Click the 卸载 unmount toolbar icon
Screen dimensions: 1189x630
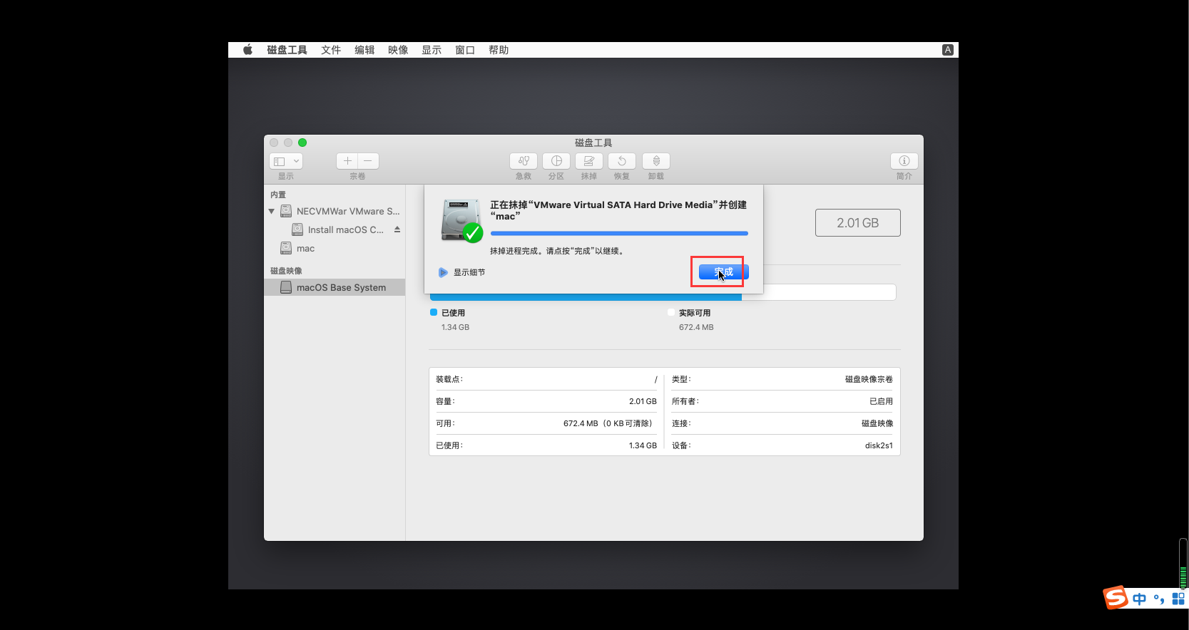click(656, 161)
